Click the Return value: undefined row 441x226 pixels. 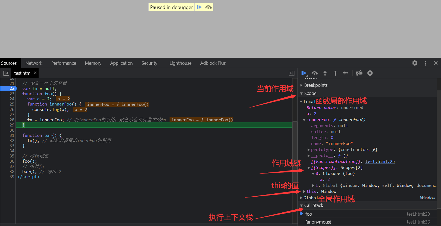335,108
